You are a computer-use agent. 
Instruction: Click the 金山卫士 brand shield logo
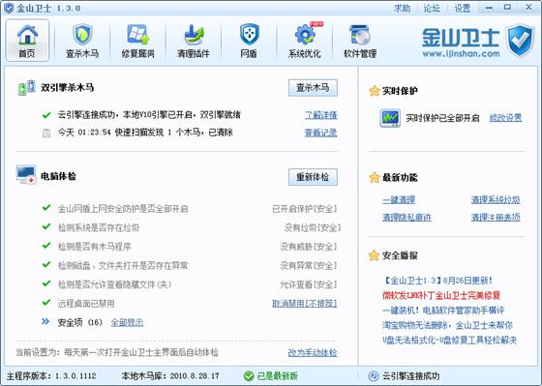(521, 41)
